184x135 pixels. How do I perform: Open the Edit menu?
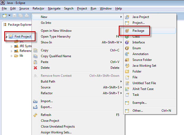(x=13, y=8)
